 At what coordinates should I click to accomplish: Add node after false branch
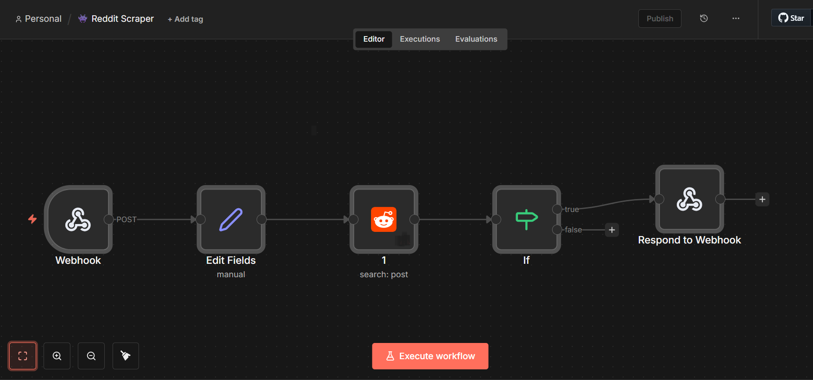pyautogui.click(x=612, y=230)
